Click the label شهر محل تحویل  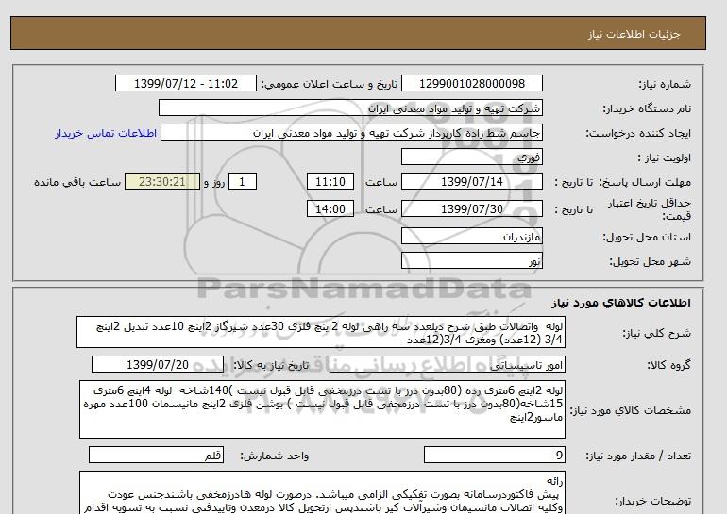650,261
